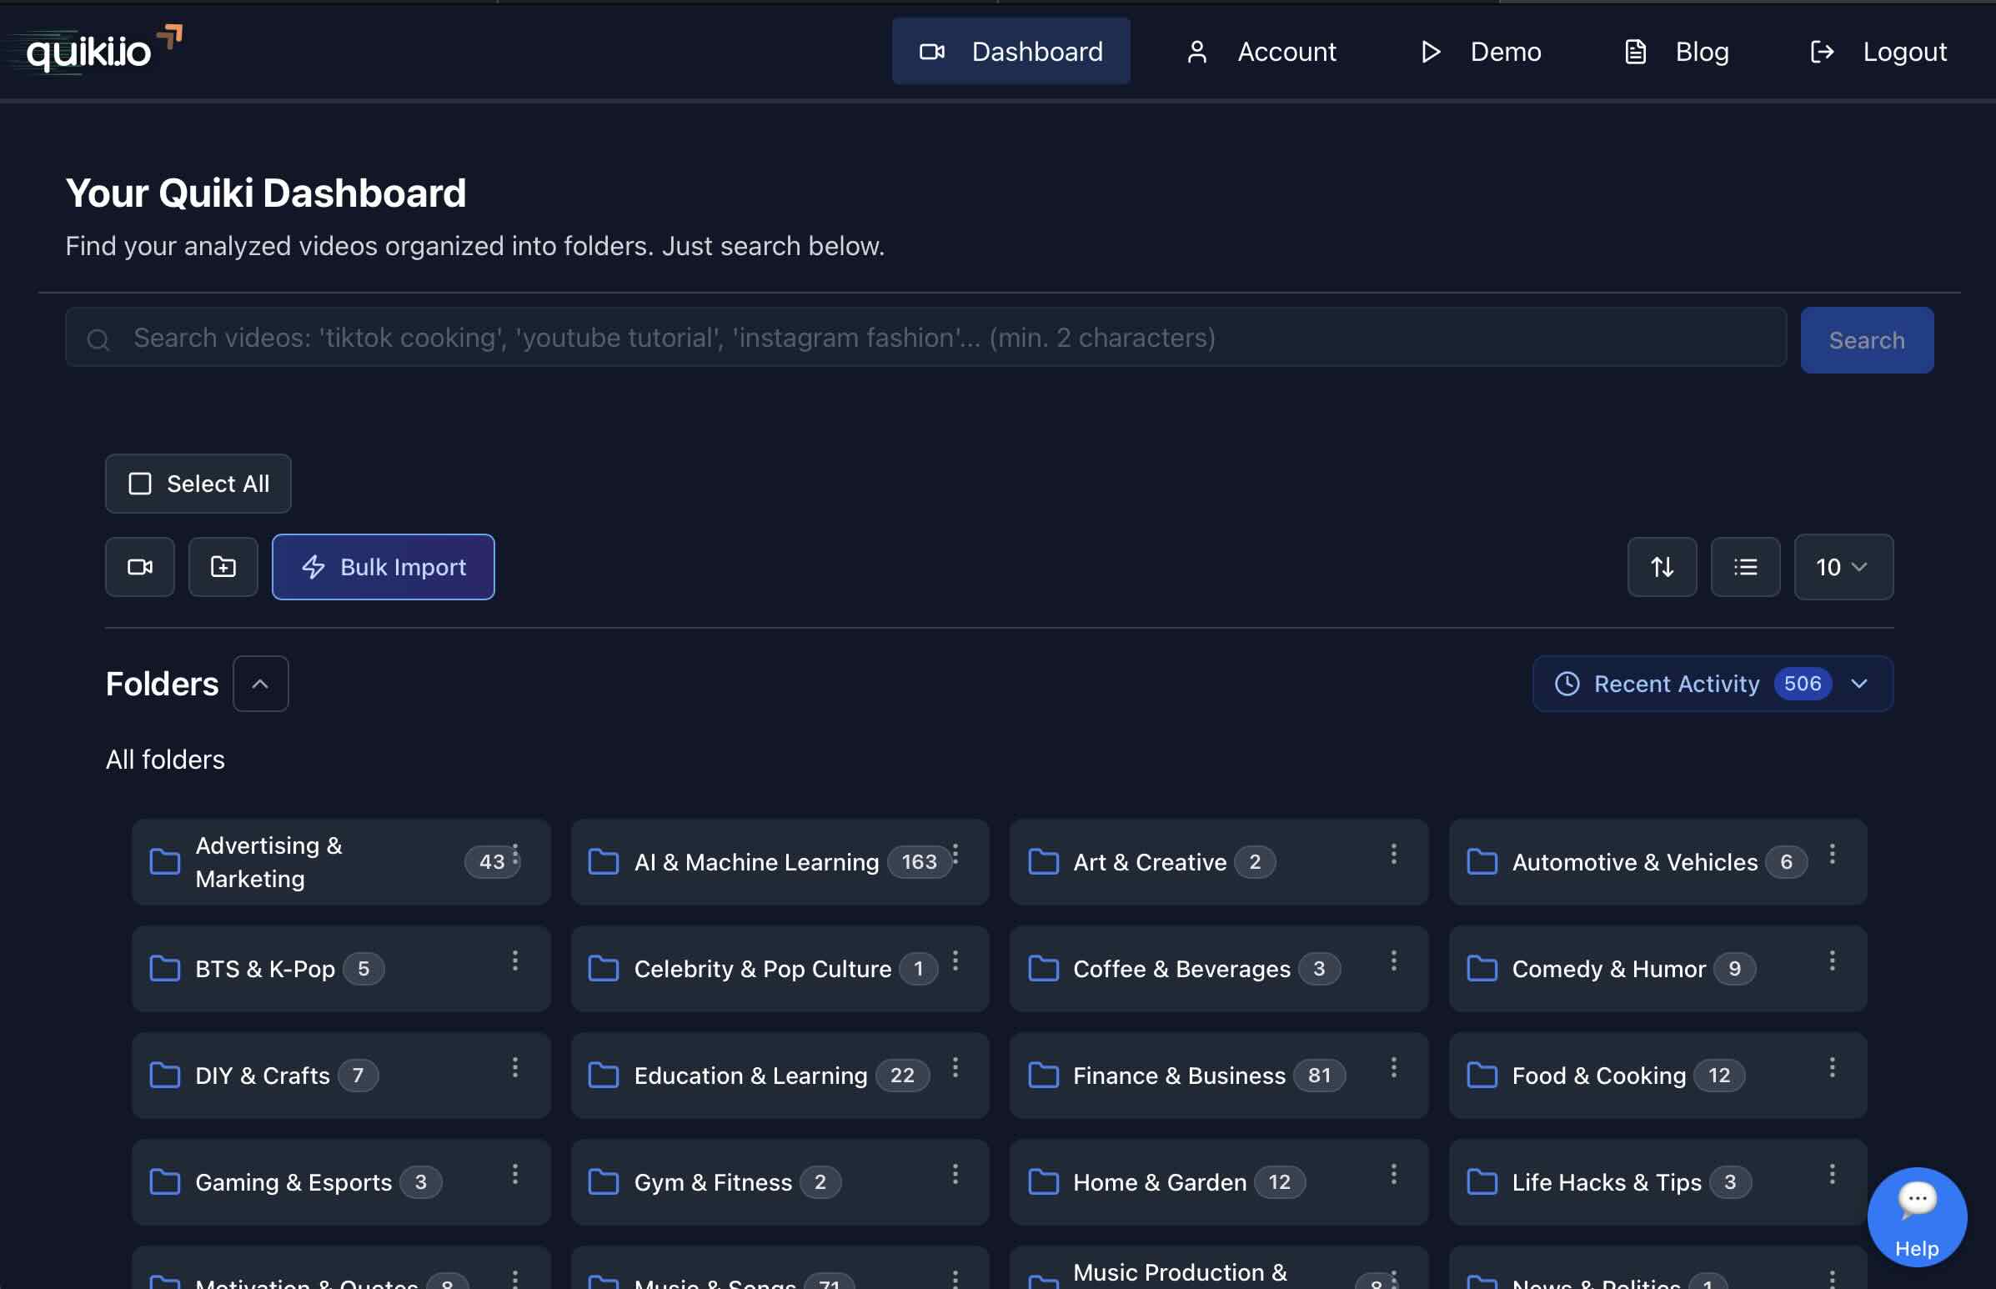Open the Help chat bubble
This screenshot has height=1289, width=1996.
pyautogui.click(x=1917, y=1216)
